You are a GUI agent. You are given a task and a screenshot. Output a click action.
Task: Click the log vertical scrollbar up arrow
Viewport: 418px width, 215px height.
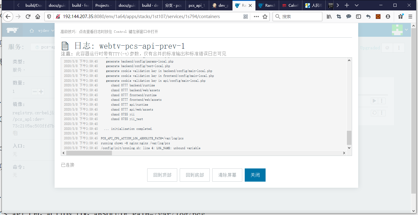pyautogui.click(x=349, y=61)
